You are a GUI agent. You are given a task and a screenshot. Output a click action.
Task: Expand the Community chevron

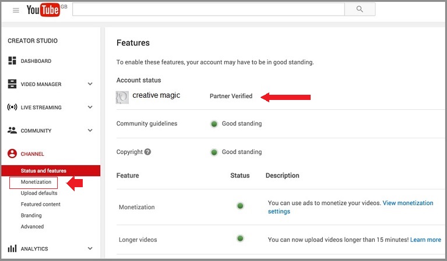coord(90,130)
